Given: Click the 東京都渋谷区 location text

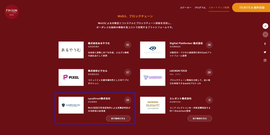Looking at the screenshot, I should (x=93, y=74).
